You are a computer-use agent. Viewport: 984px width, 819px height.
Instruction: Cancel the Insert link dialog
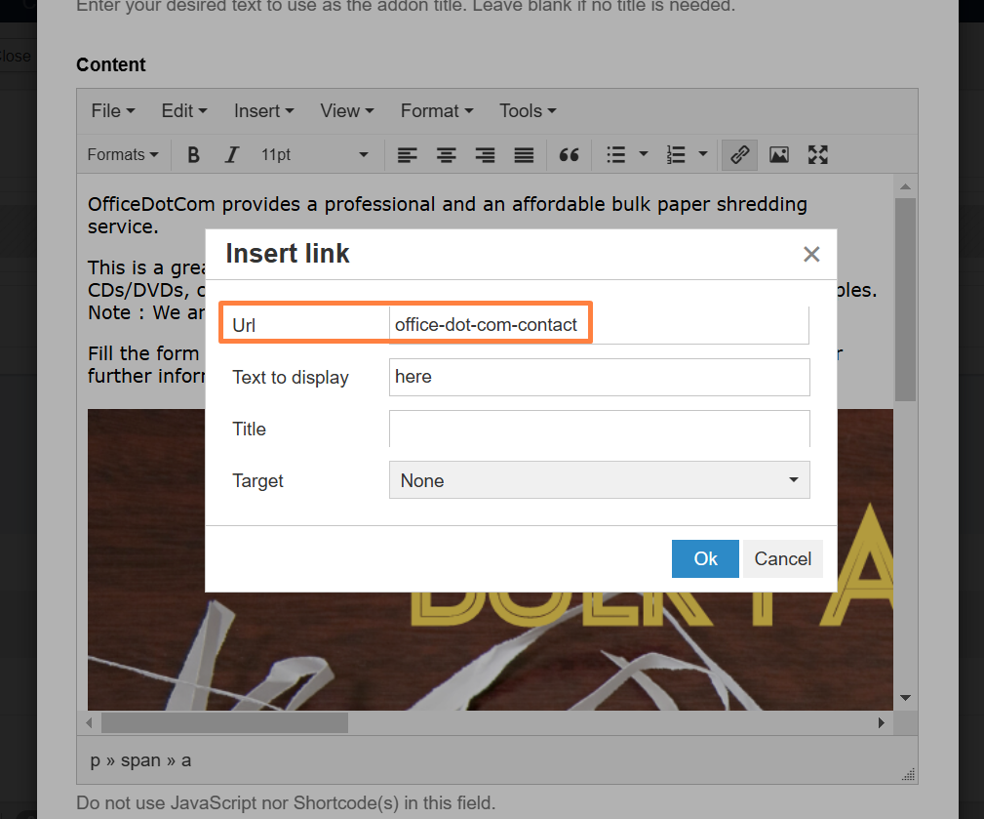pyautogui.click(x=782, y=558)
